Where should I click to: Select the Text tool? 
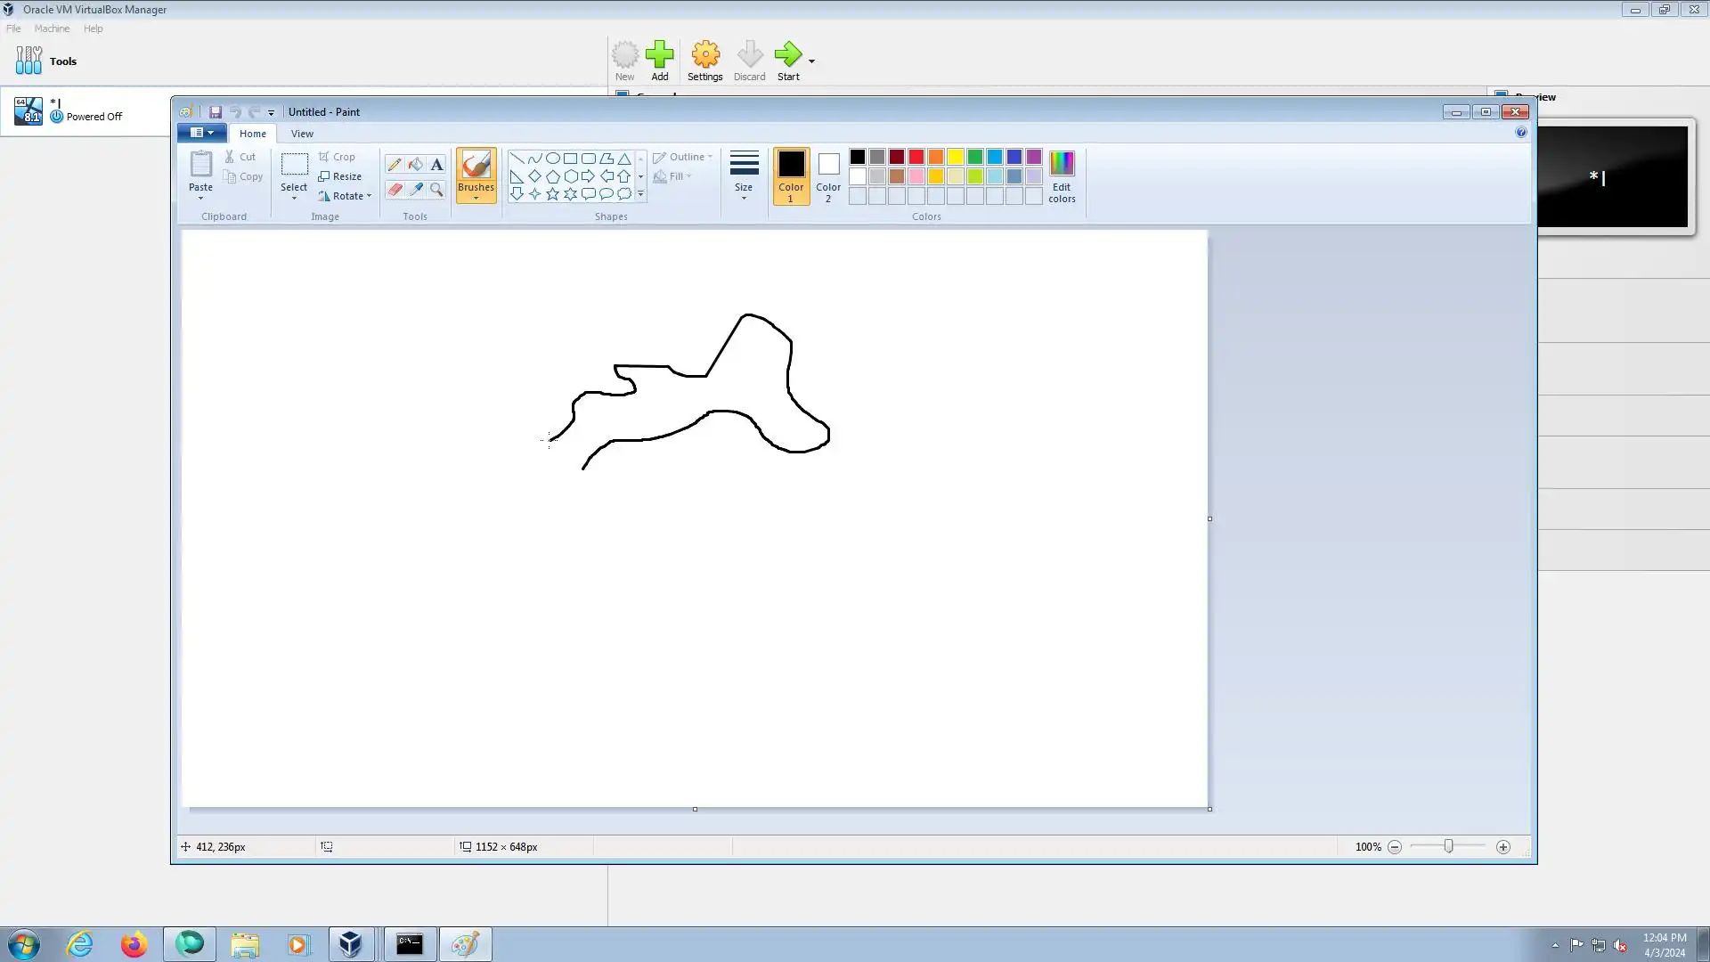click(436, 165)
